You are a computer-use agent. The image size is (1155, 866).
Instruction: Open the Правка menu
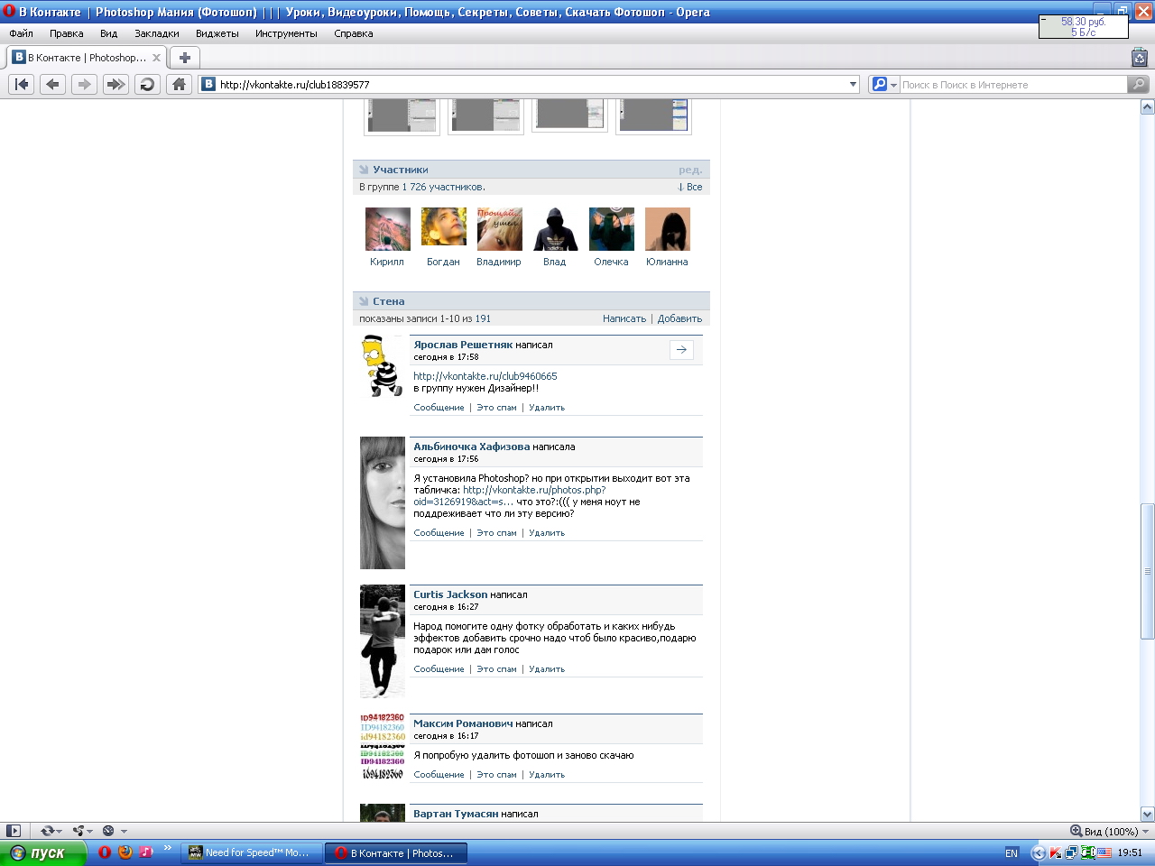67,33
